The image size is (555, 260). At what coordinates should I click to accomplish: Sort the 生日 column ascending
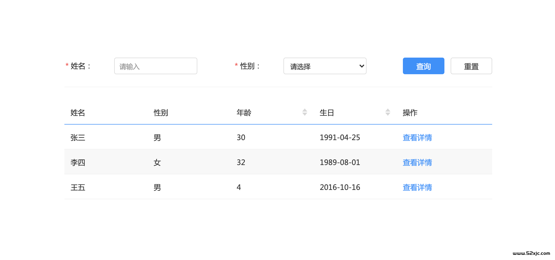tap(388, 110)
